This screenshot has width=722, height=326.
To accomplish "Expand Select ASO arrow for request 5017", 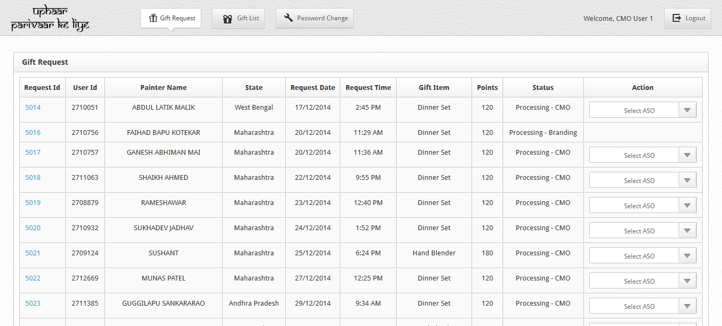I will (x=688, y=155).
